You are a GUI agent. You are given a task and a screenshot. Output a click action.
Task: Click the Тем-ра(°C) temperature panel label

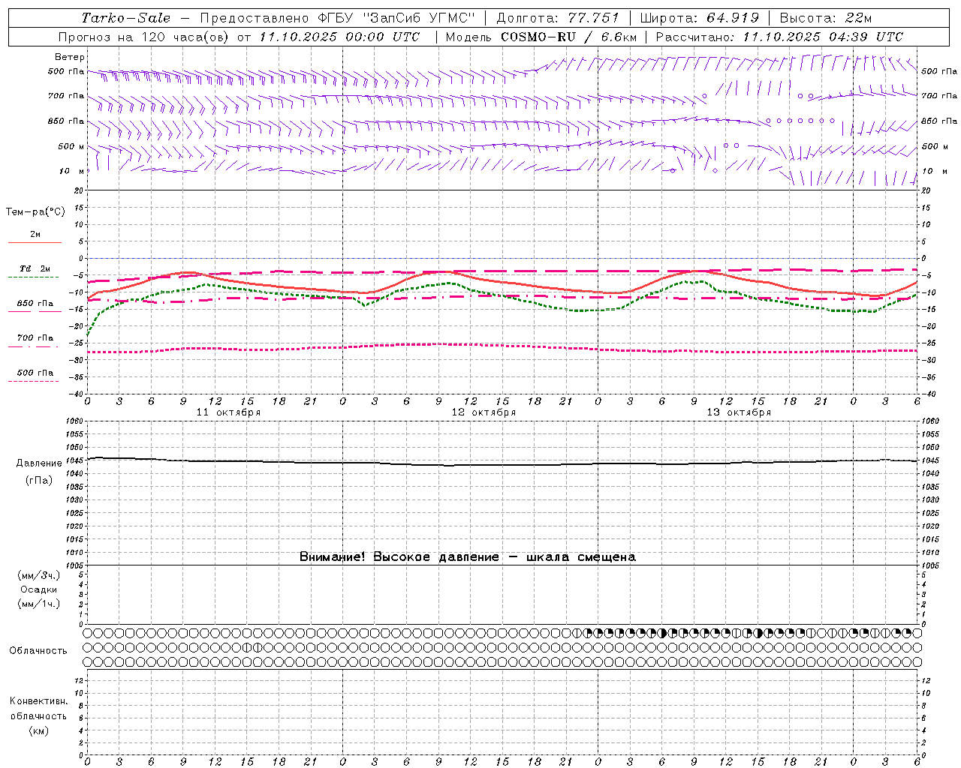pyautogui.click(x=35, y=212)
